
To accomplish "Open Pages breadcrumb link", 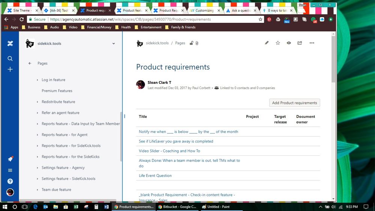I will 180,43.
